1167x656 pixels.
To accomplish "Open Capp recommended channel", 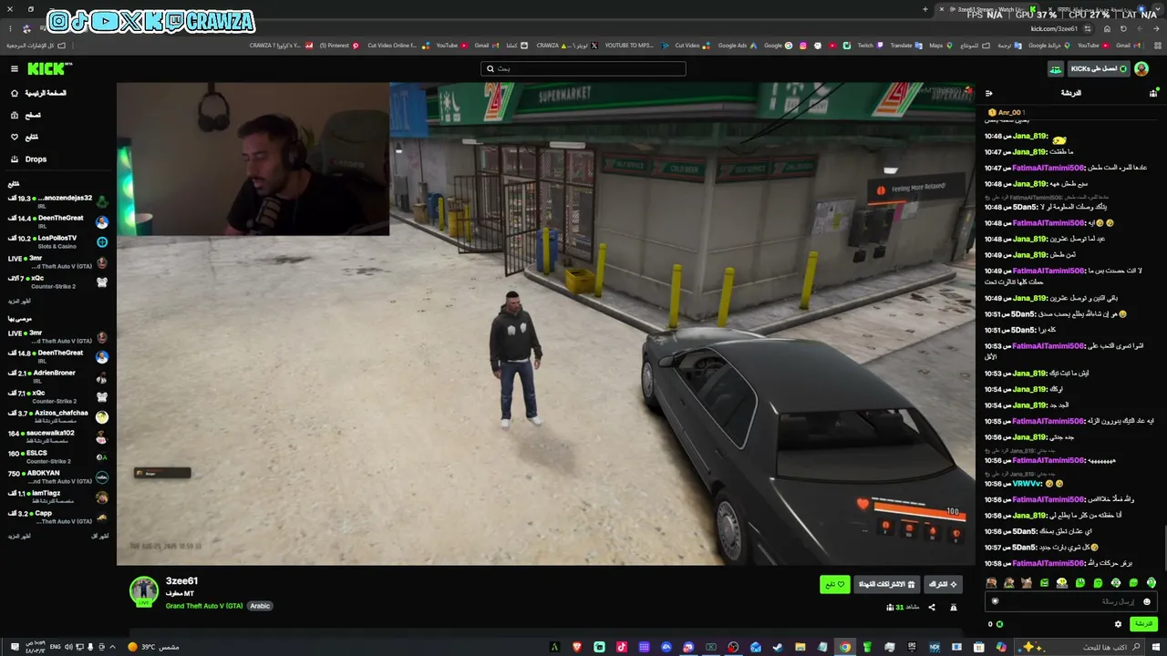I will [x=57, y=517].
